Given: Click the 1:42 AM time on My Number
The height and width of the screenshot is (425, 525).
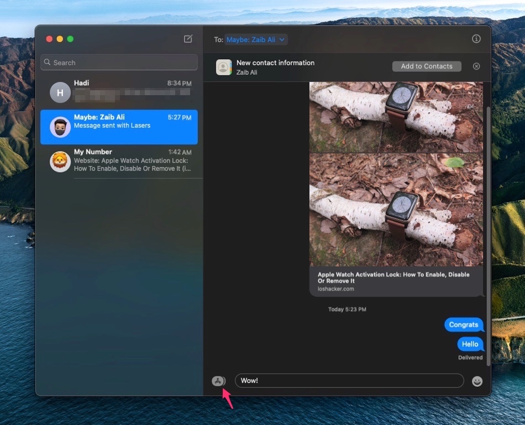Looking at the screenshot, I should point(180,152).
